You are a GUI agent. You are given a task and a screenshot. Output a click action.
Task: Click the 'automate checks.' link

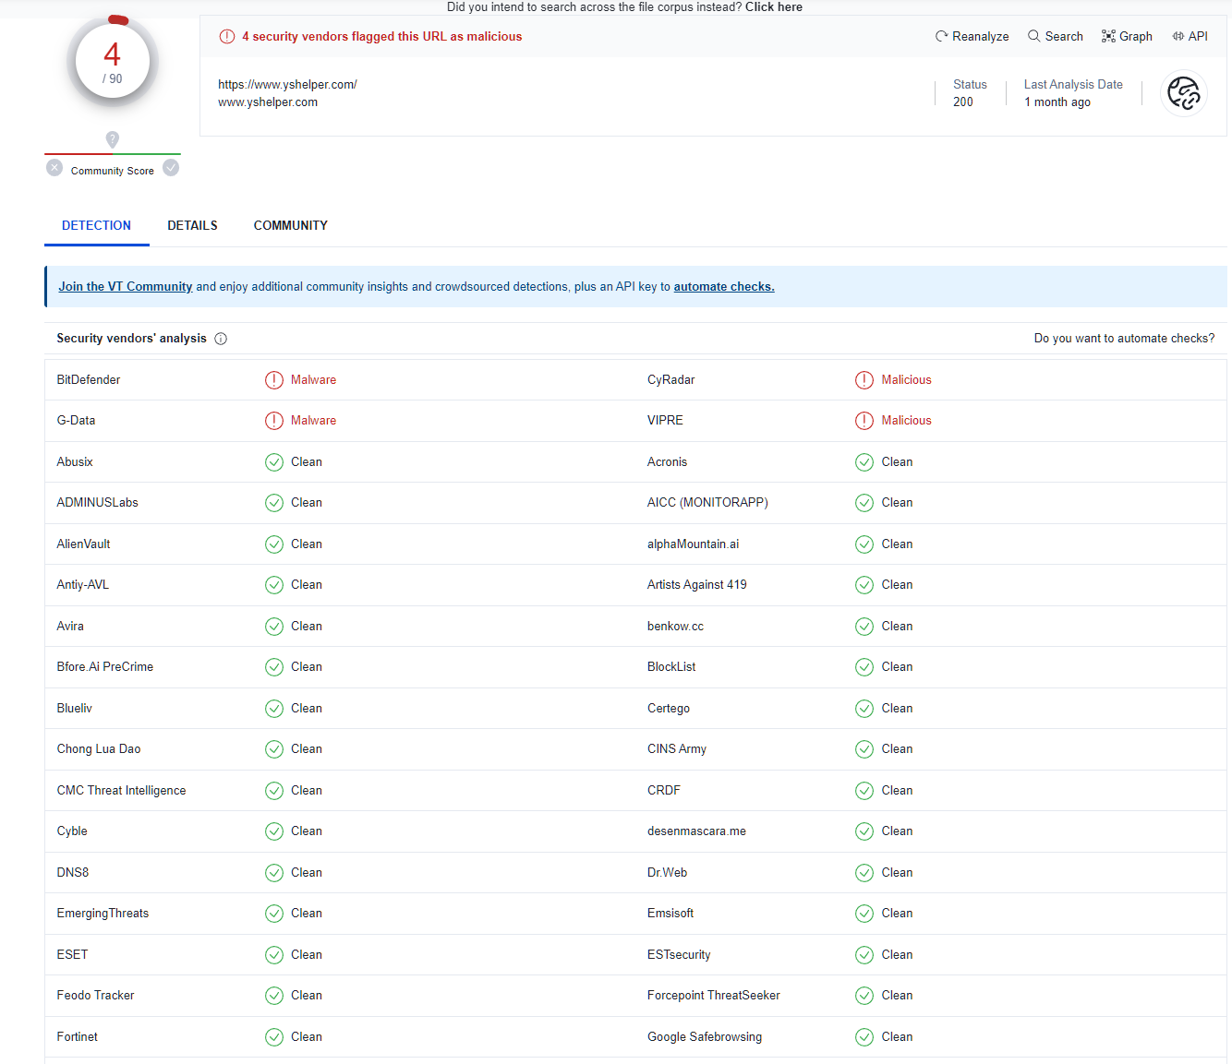tap(724, 287)
